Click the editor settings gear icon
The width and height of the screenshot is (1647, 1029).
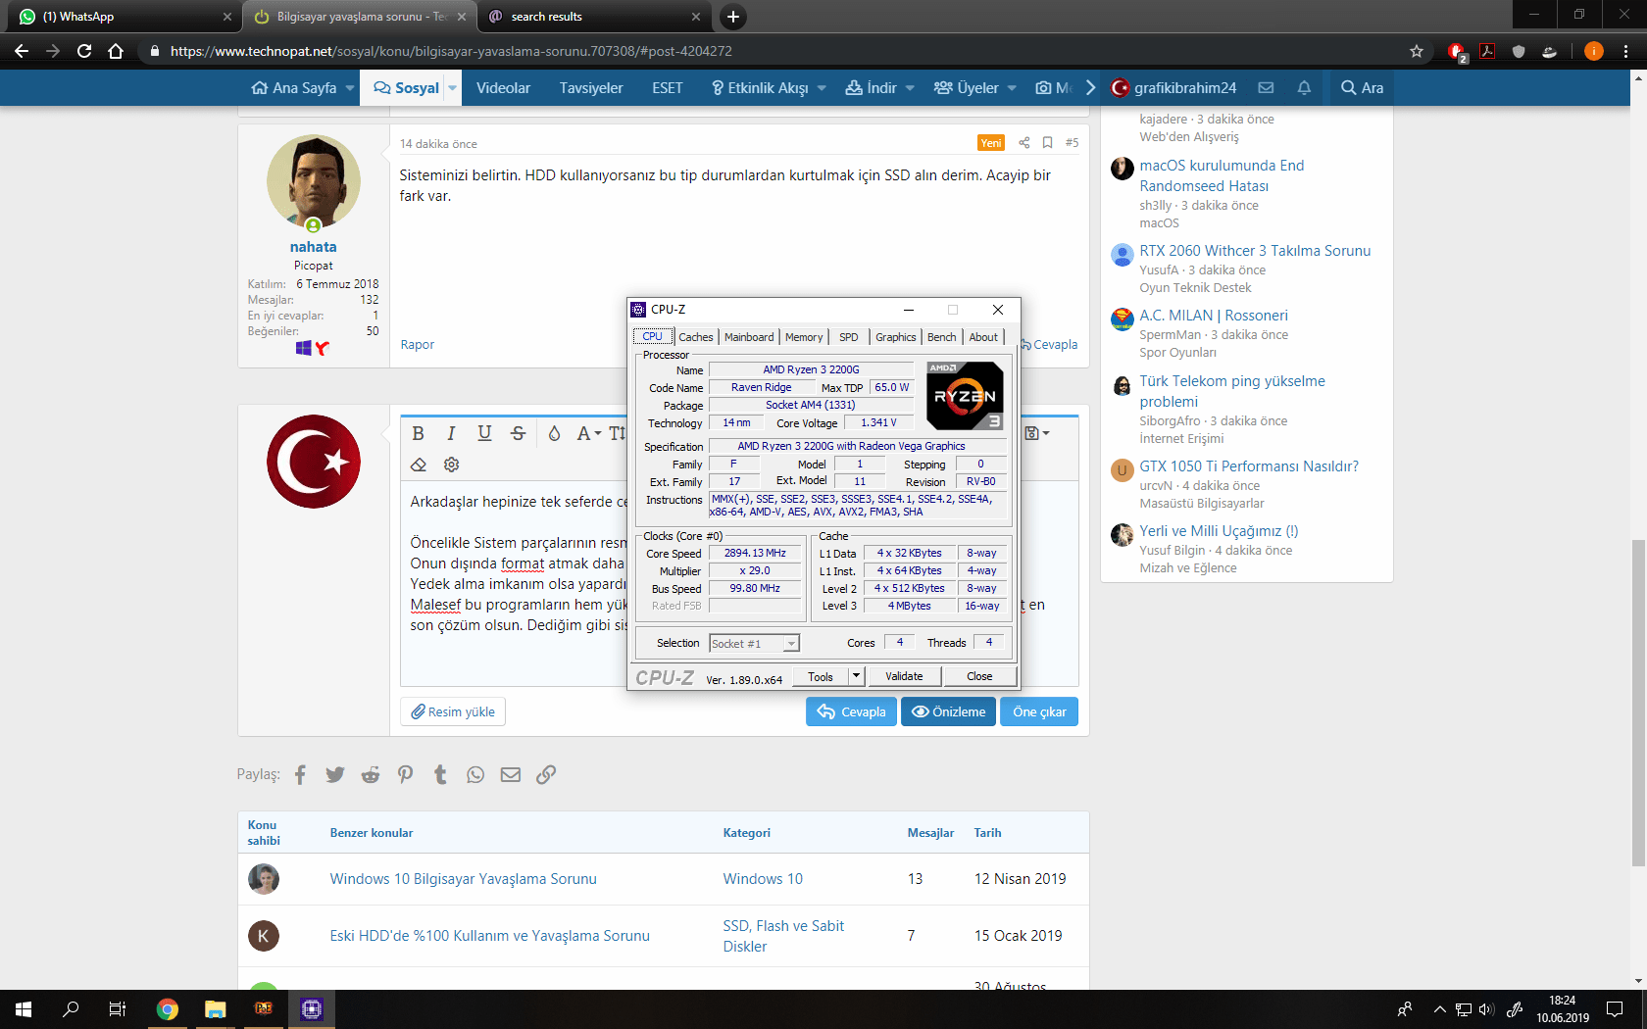[451, 465]
